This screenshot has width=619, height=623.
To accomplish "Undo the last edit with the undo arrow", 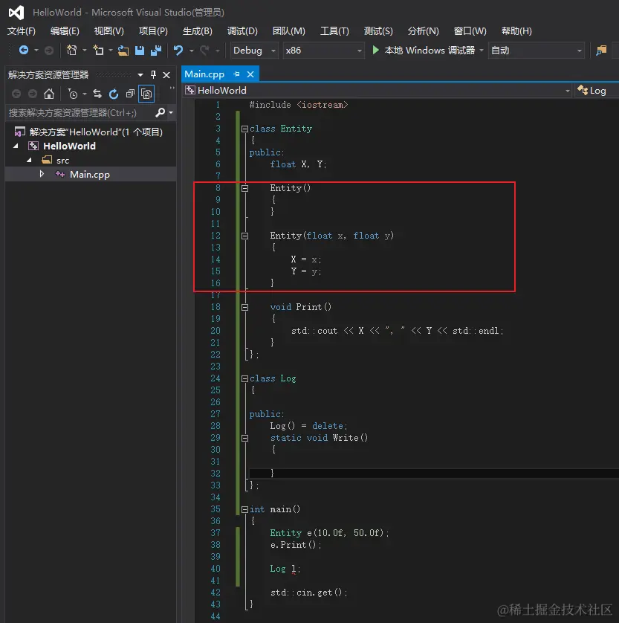I will coord(178,51).
